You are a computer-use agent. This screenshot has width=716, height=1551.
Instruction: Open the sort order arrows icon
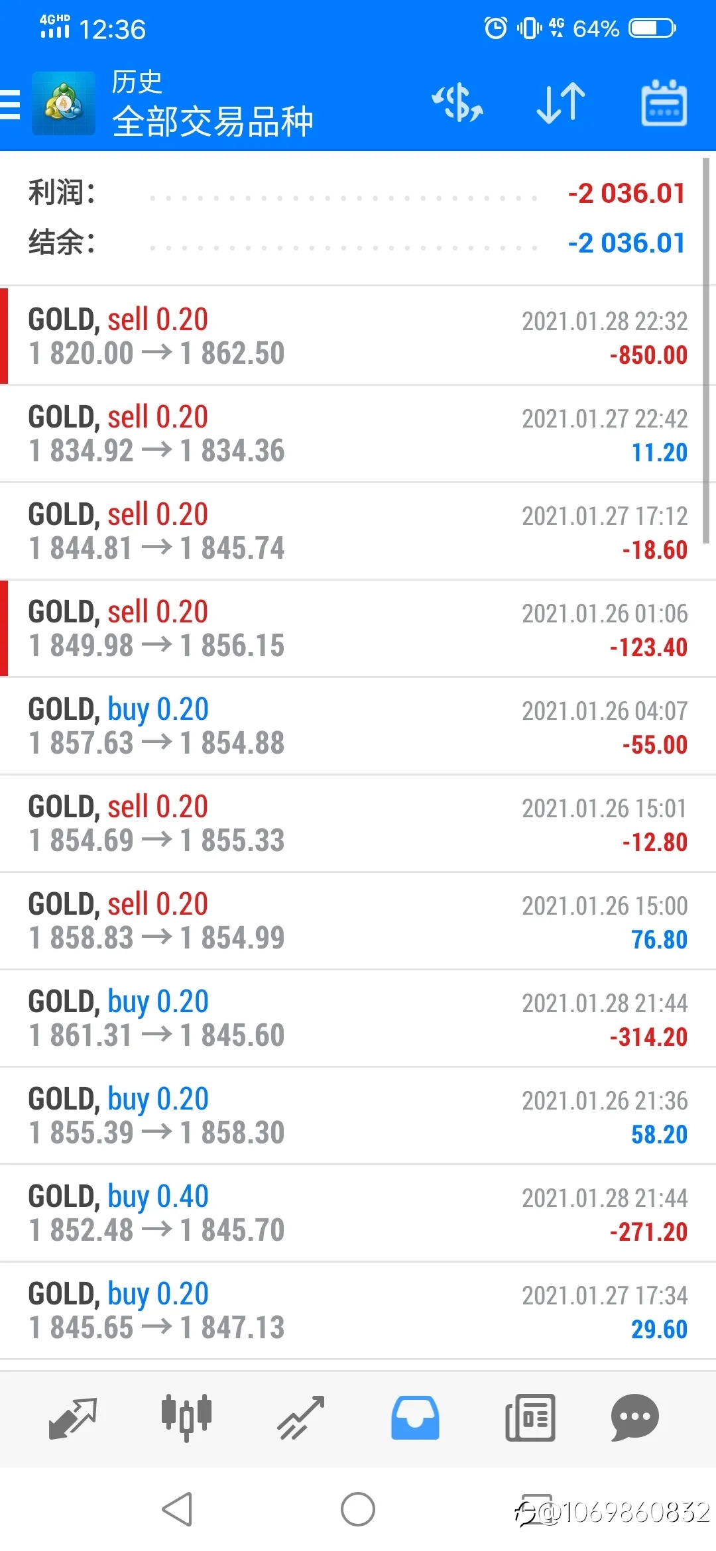[x=561, y=103]
